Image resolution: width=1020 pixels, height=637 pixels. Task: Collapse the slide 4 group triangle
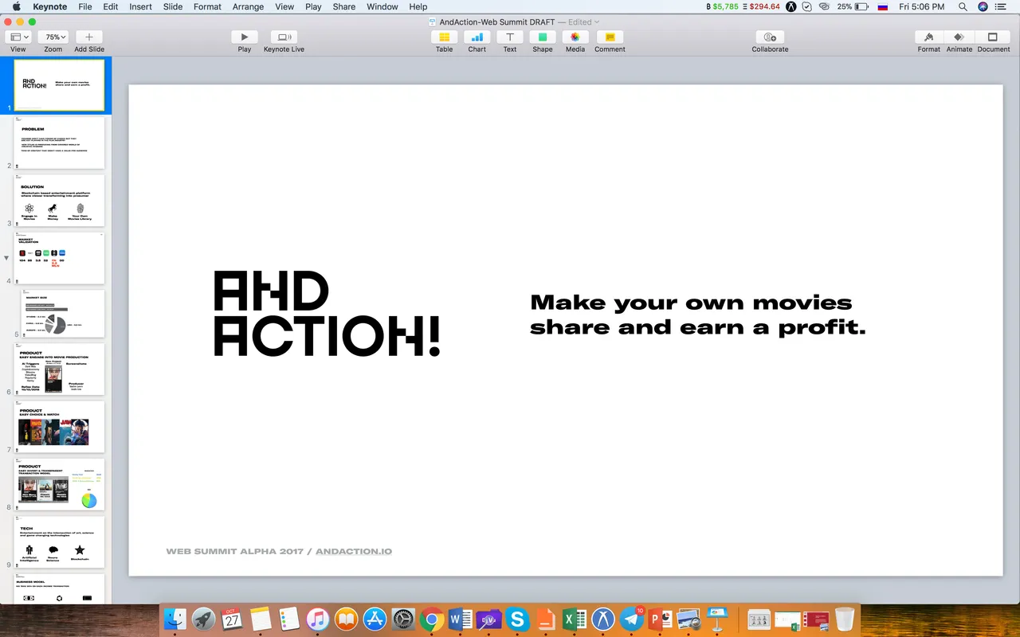(x=7, y=258)
